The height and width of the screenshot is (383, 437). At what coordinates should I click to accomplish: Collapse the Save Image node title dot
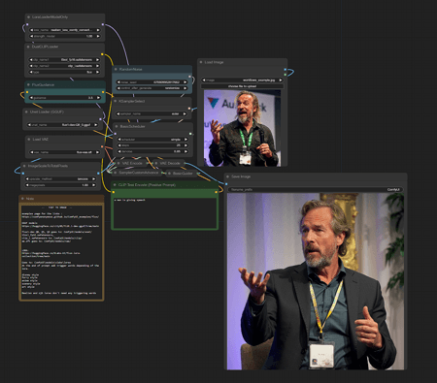tap(228, 176)
